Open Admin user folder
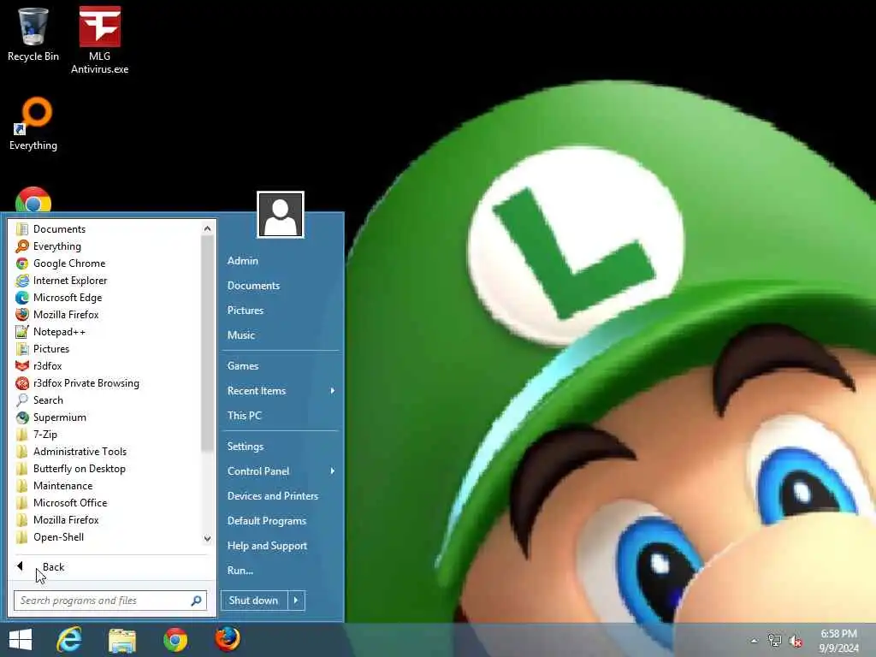This screenshot has width=876, height=657. (x=281, y=261)
